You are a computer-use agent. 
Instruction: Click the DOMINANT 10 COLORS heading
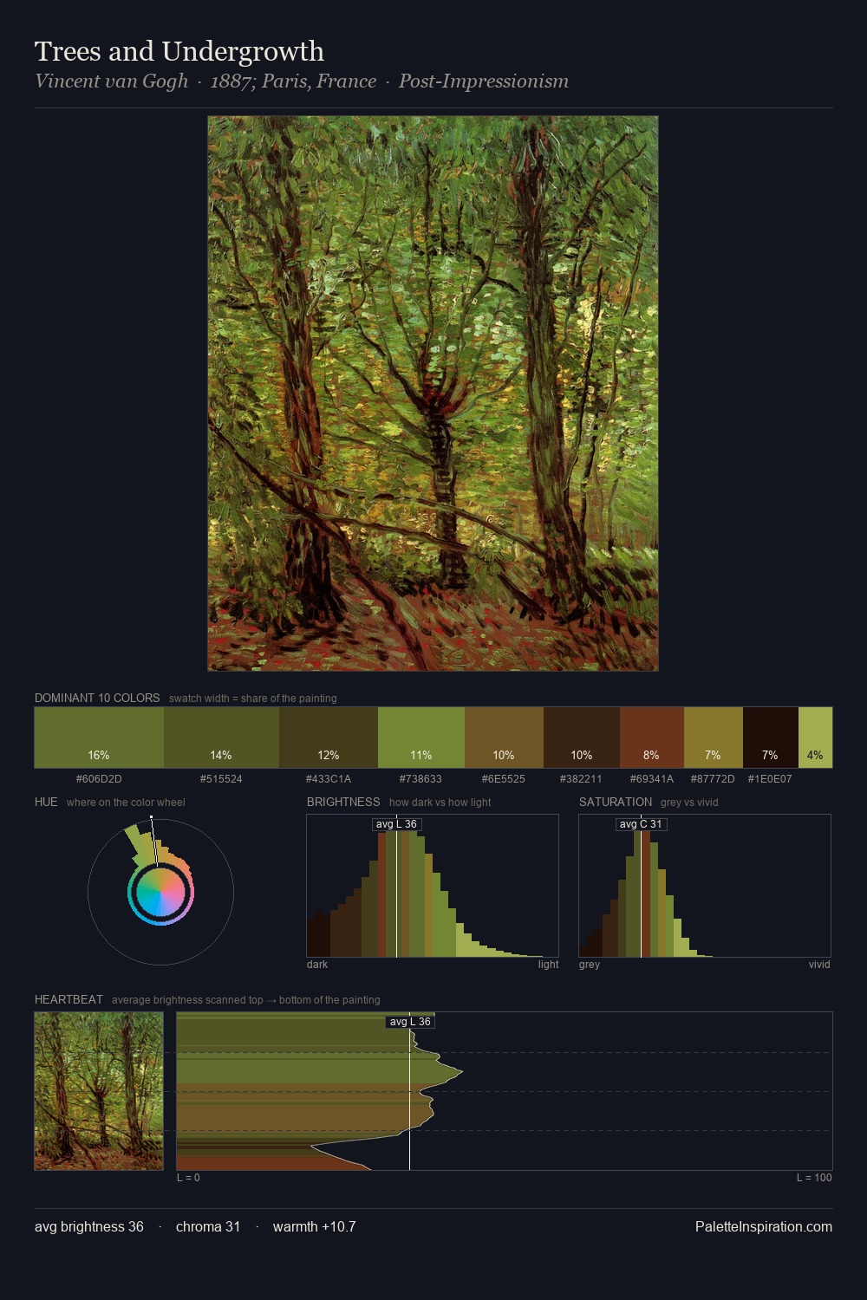tap(97, 698)
